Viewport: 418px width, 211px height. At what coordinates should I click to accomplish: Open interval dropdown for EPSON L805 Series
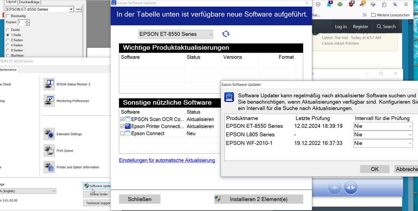(383, 135)
